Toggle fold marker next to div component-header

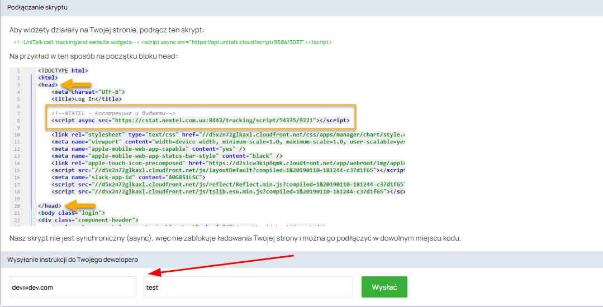click(x=35, y=220)
